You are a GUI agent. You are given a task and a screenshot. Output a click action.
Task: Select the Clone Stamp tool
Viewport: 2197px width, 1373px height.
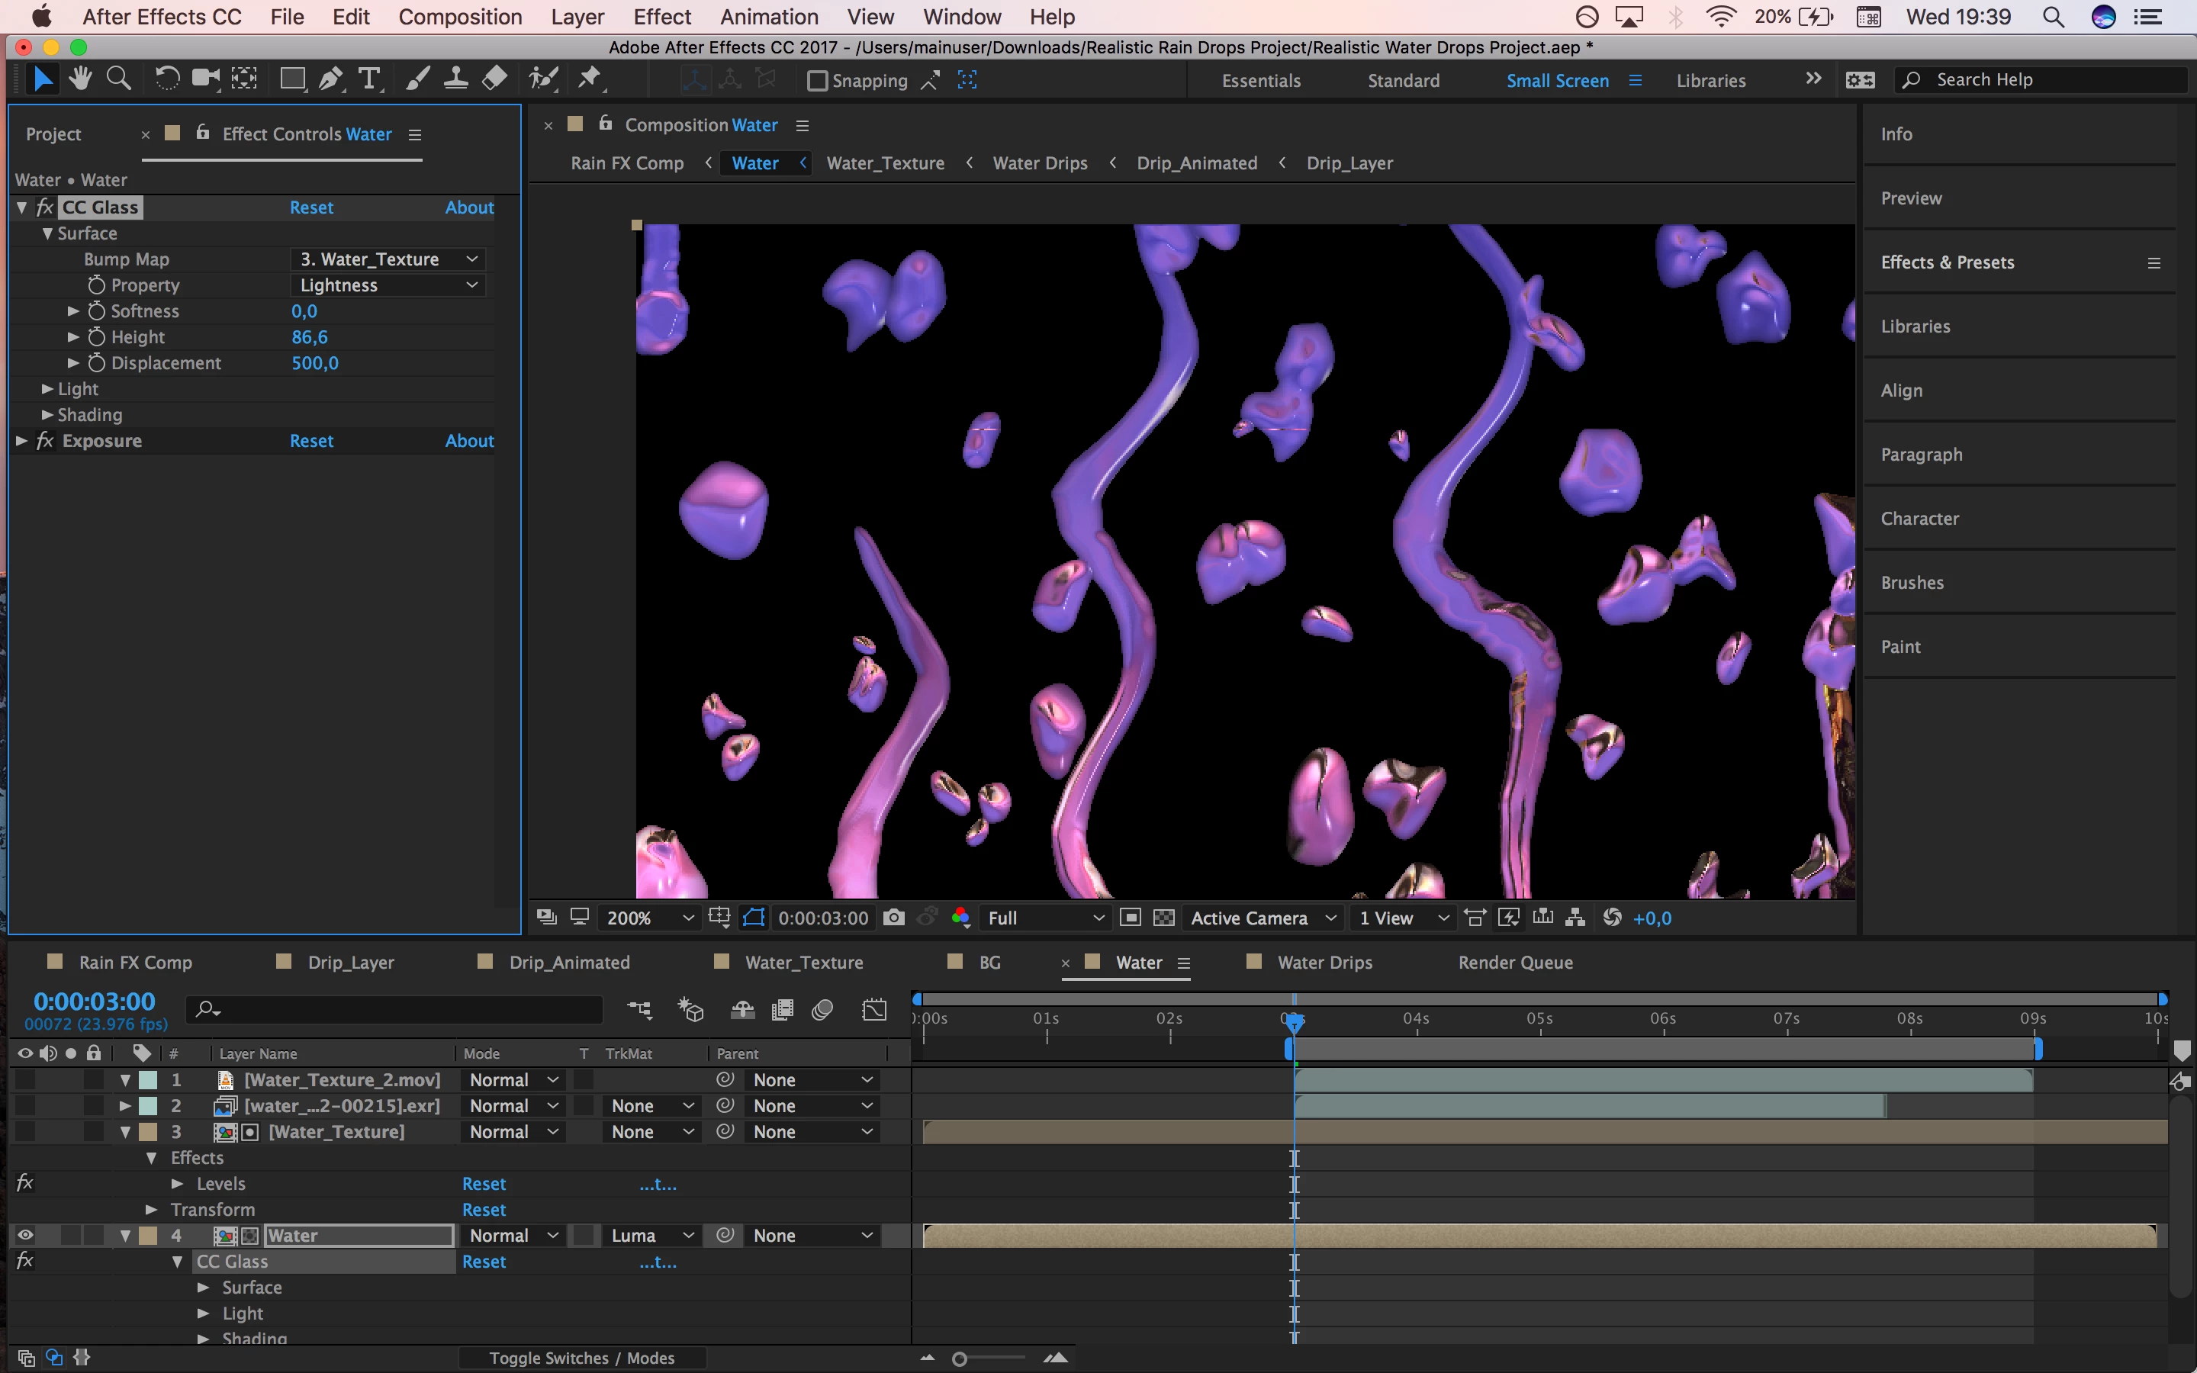click(455, 80)
